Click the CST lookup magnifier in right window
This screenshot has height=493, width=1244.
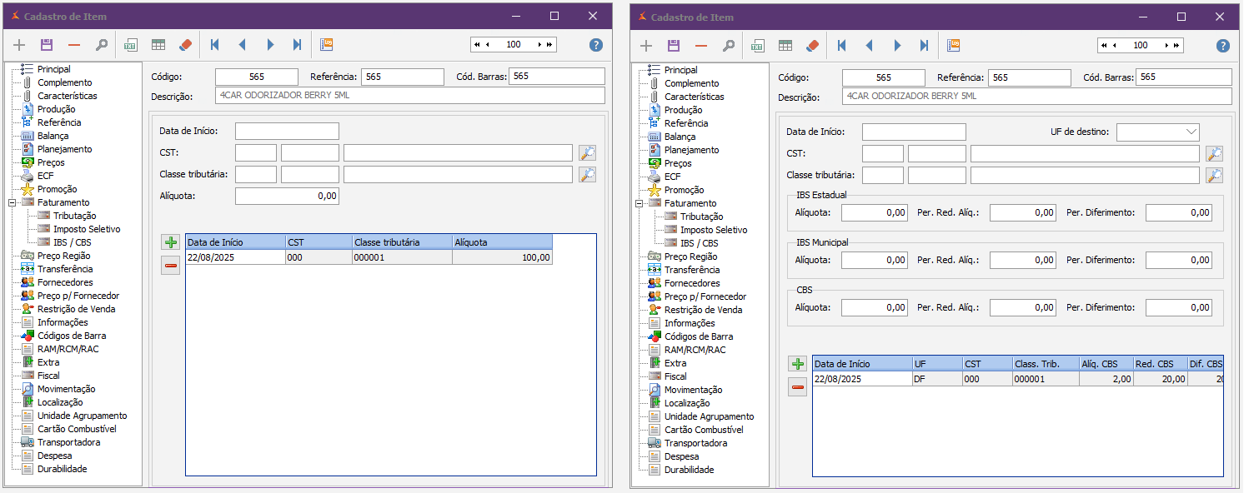pos(1214,154)
